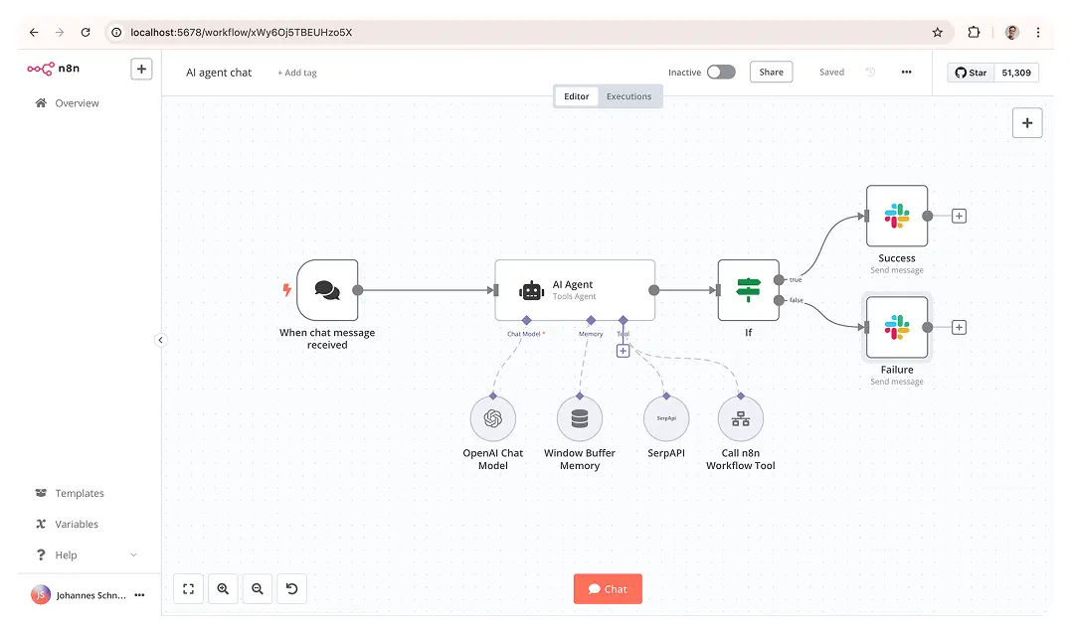
Task: Select the If node
Action: [748, 290]
